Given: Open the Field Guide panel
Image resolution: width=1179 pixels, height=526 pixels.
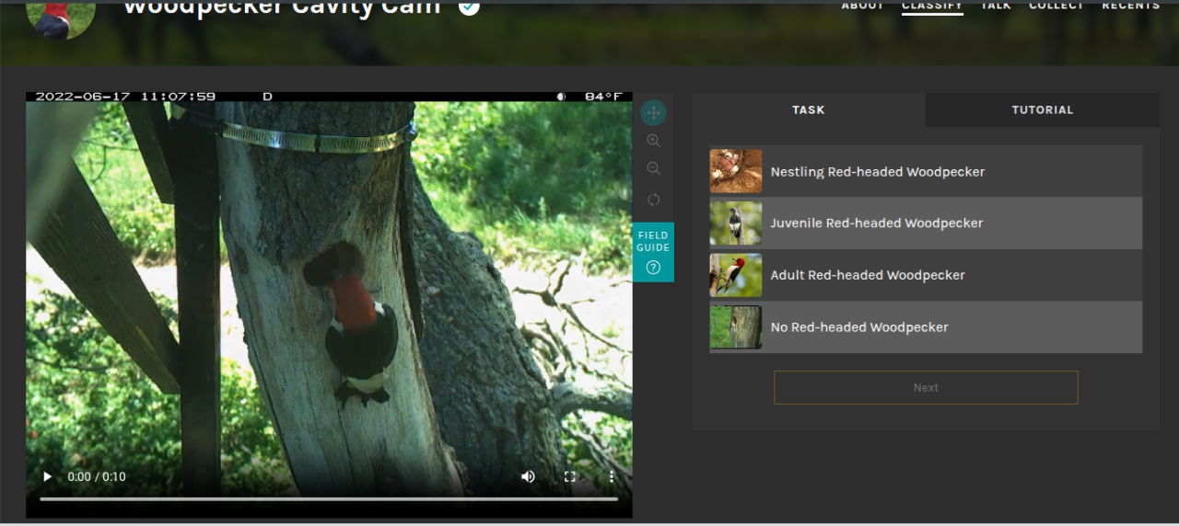Looking at the screenshot, I should tap(653, 252).
